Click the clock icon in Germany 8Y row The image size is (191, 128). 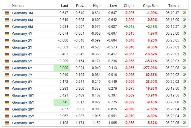click(184, 81)
